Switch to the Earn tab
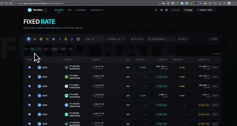Screen dimensions: 237x126 tap(70, 10)
